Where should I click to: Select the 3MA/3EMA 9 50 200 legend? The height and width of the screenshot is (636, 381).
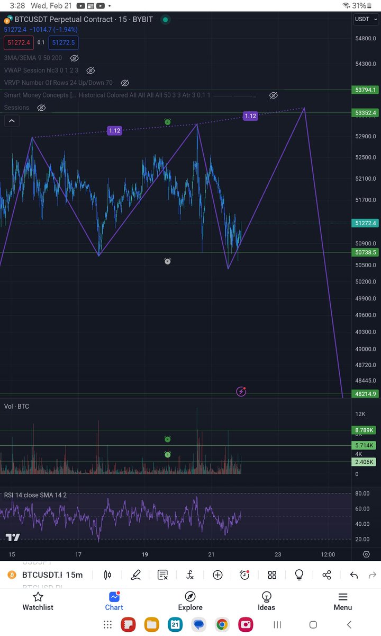click(x=33, y=58)
